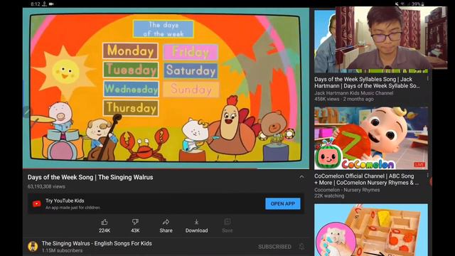This screenshot has width=455, height=256.
Task: Tap the main video player
Action: (x=166, y=88)
